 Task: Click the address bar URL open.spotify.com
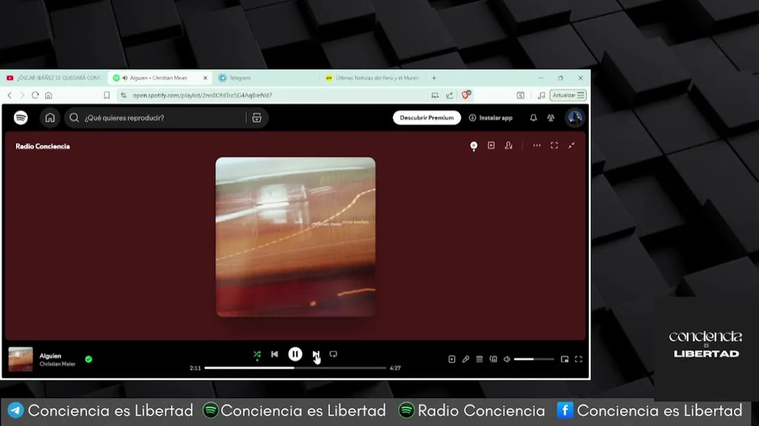(x=203, y=95)
